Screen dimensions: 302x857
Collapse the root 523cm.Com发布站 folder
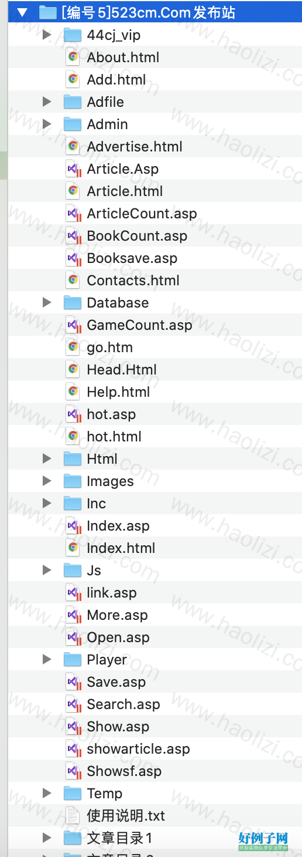point(23,12)
